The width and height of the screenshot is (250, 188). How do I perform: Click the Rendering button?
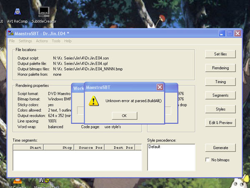click(220, 68)
